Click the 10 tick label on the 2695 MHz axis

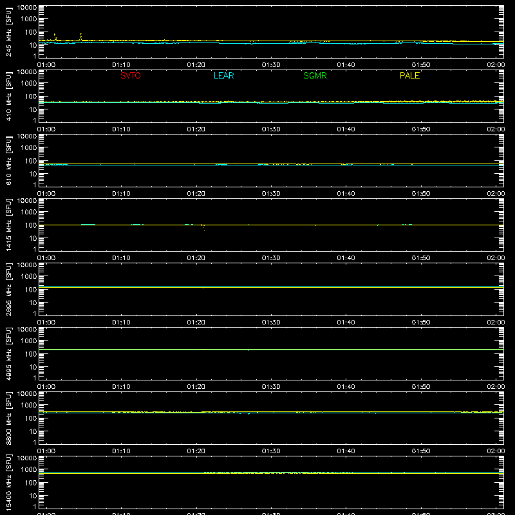click(33, 303)
